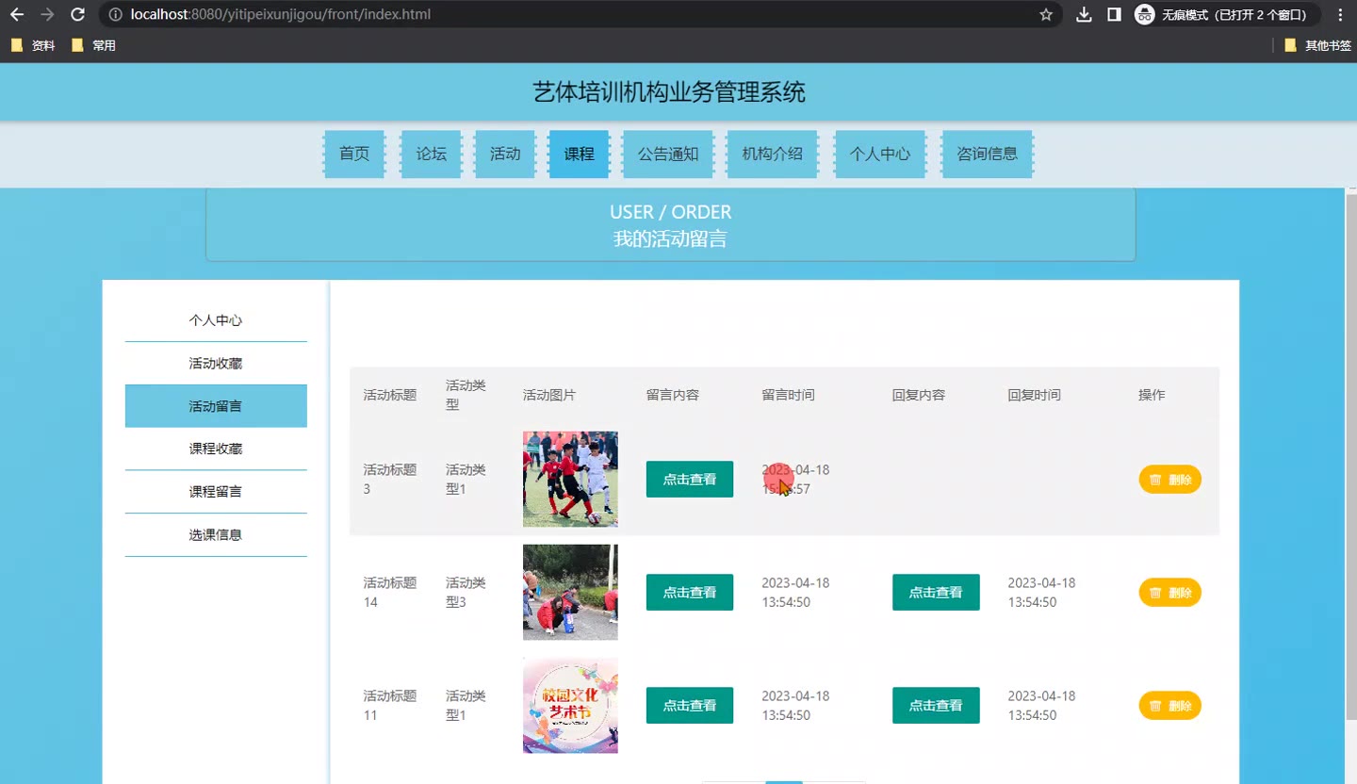Reload the page with browser refresh icon
The width and height of the screenshot is (1357, 784).
(x=78, y=14)
